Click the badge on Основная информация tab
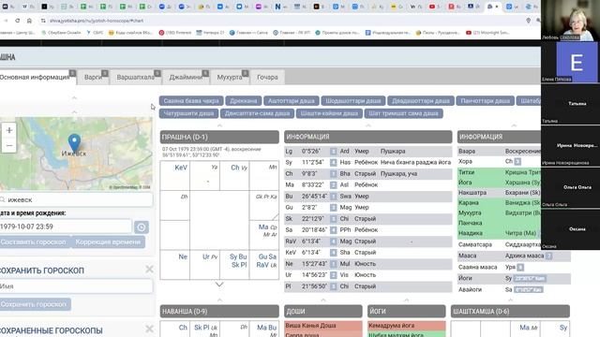 coord(72,73)
